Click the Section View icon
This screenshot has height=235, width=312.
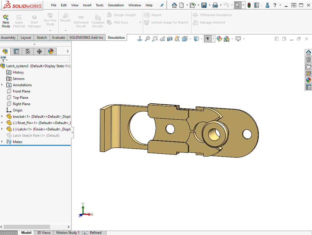(x=170, y=39)
